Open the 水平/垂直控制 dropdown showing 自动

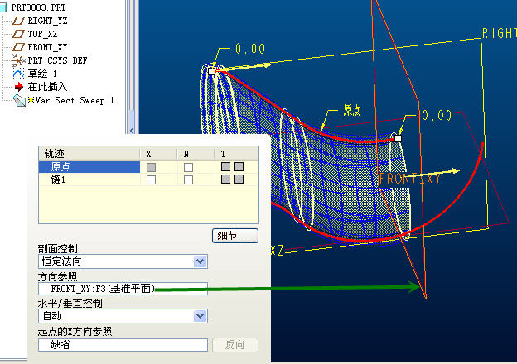tap(123, 316)
